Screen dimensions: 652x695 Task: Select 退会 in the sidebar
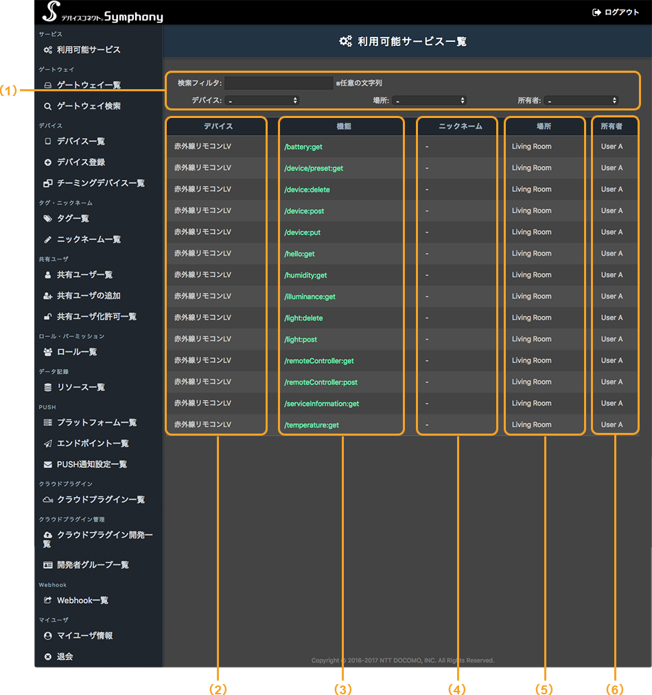65,657
